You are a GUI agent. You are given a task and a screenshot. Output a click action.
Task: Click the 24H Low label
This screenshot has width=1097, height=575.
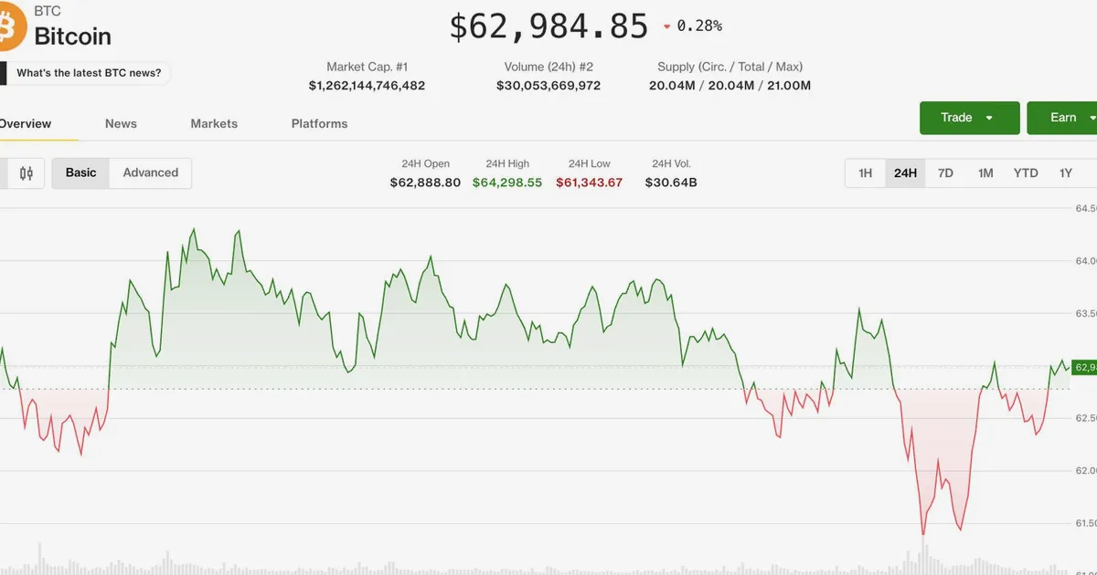coord(590,163)
